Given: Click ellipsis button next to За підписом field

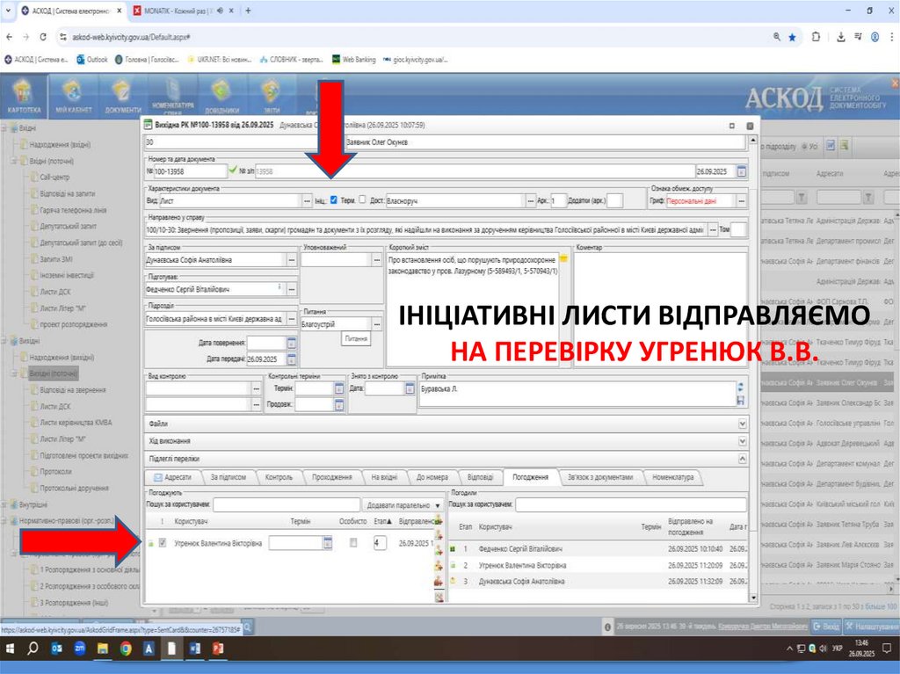Looking at the screenshot, I should pos(292,260).
